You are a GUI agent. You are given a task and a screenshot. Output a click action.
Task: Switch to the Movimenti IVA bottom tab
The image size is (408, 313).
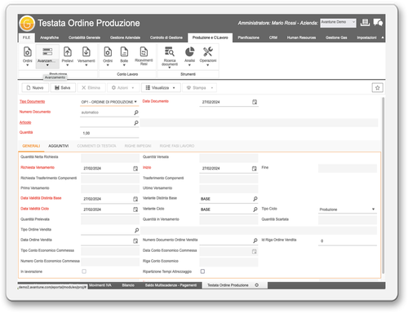pyautogui.click(x=100, y=285)
